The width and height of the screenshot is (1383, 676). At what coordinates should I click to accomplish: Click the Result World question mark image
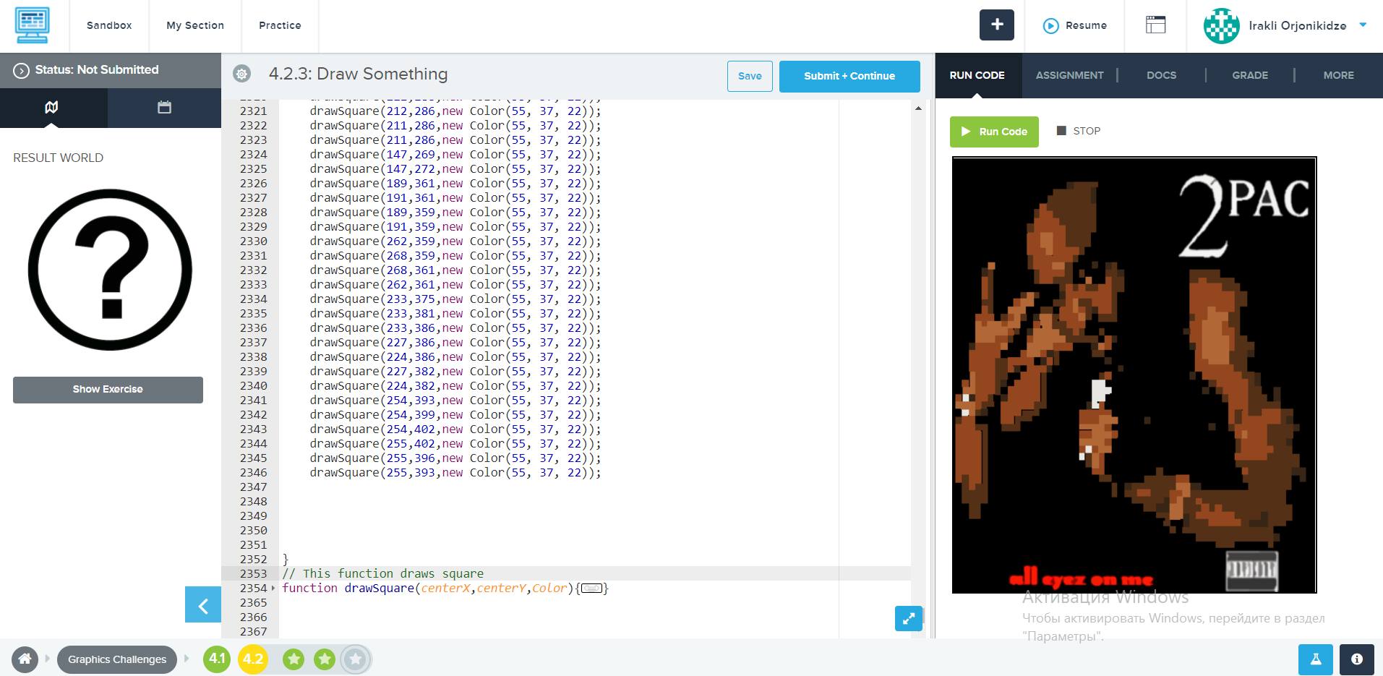pos(110,270)
